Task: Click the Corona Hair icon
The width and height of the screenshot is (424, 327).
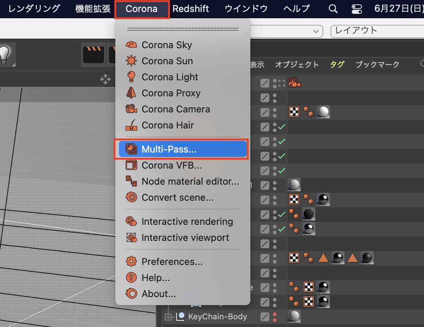Action: coord(131,125)
